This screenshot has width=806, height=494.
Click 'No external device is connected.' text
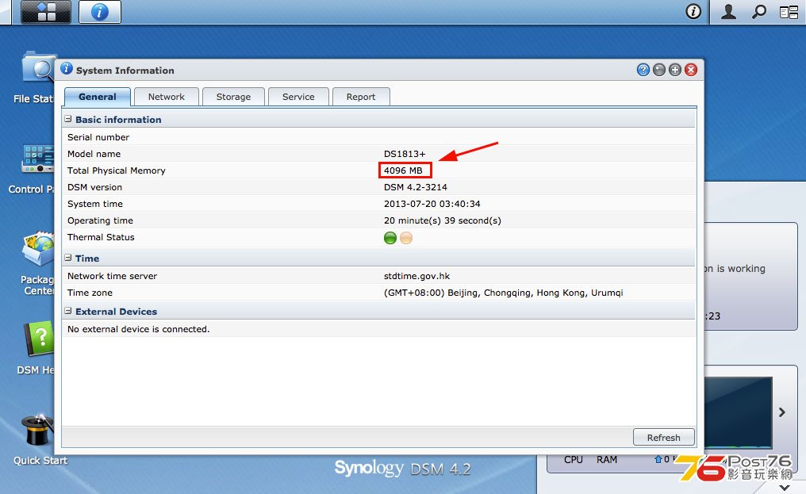click(x=138, y=329)
